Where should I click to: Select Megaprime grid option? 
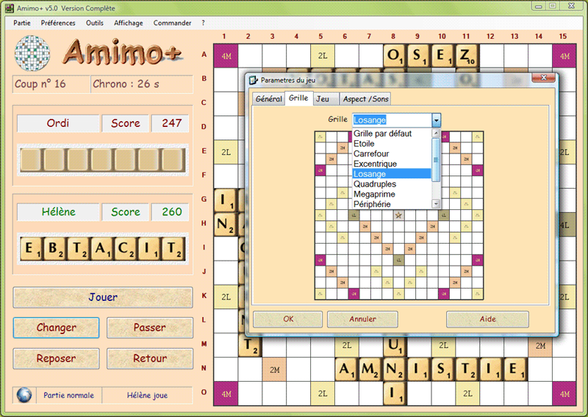click(x=392, y=194)
